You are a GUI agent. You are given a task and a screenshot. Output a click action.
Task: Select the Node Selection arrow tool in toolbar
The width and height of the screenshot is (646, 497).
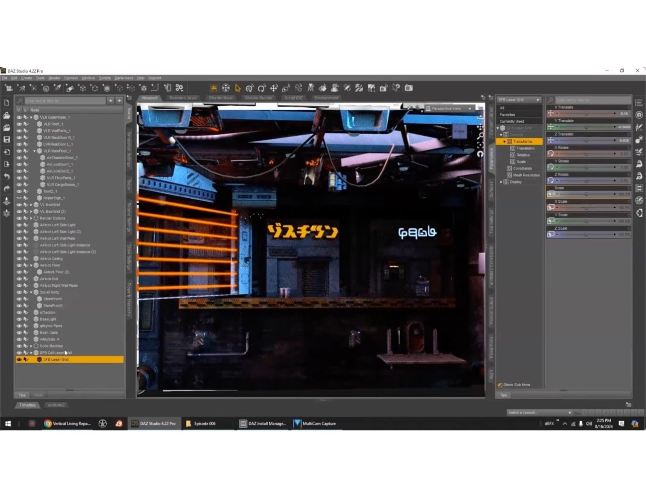238,88
